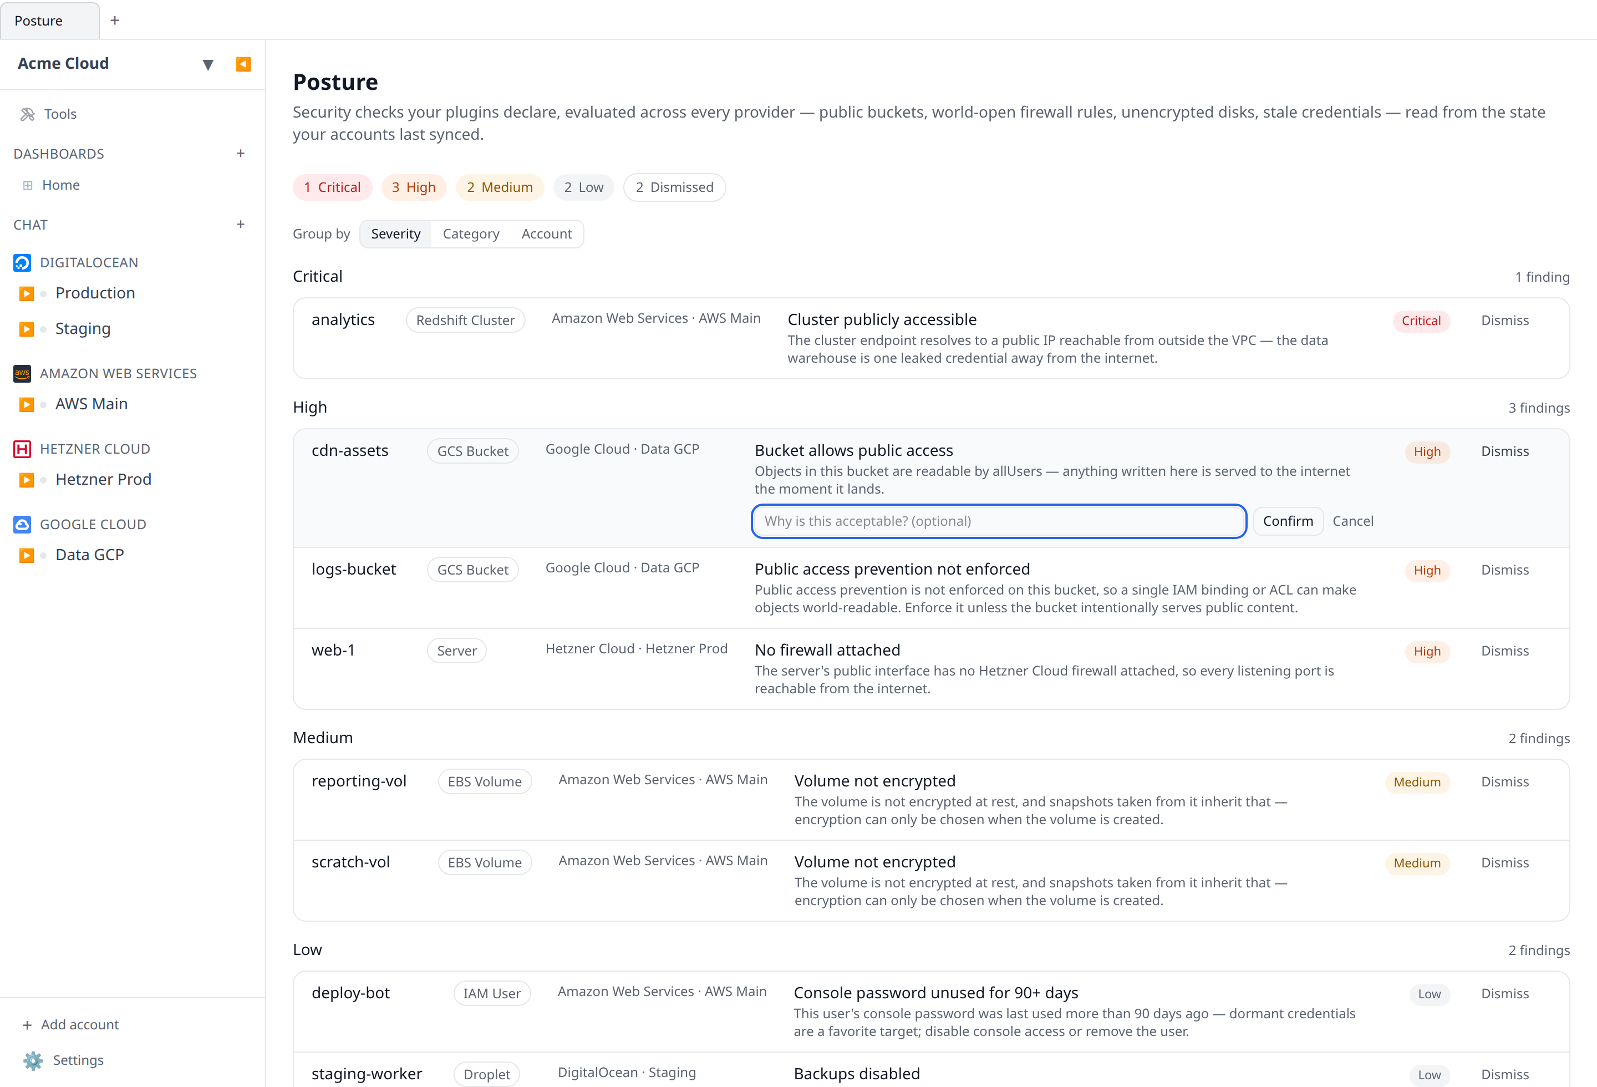Cancel dismissal of the cdn-assets finding
This screenshot has width=1597, height=1087.
(x=1352, y=521)
